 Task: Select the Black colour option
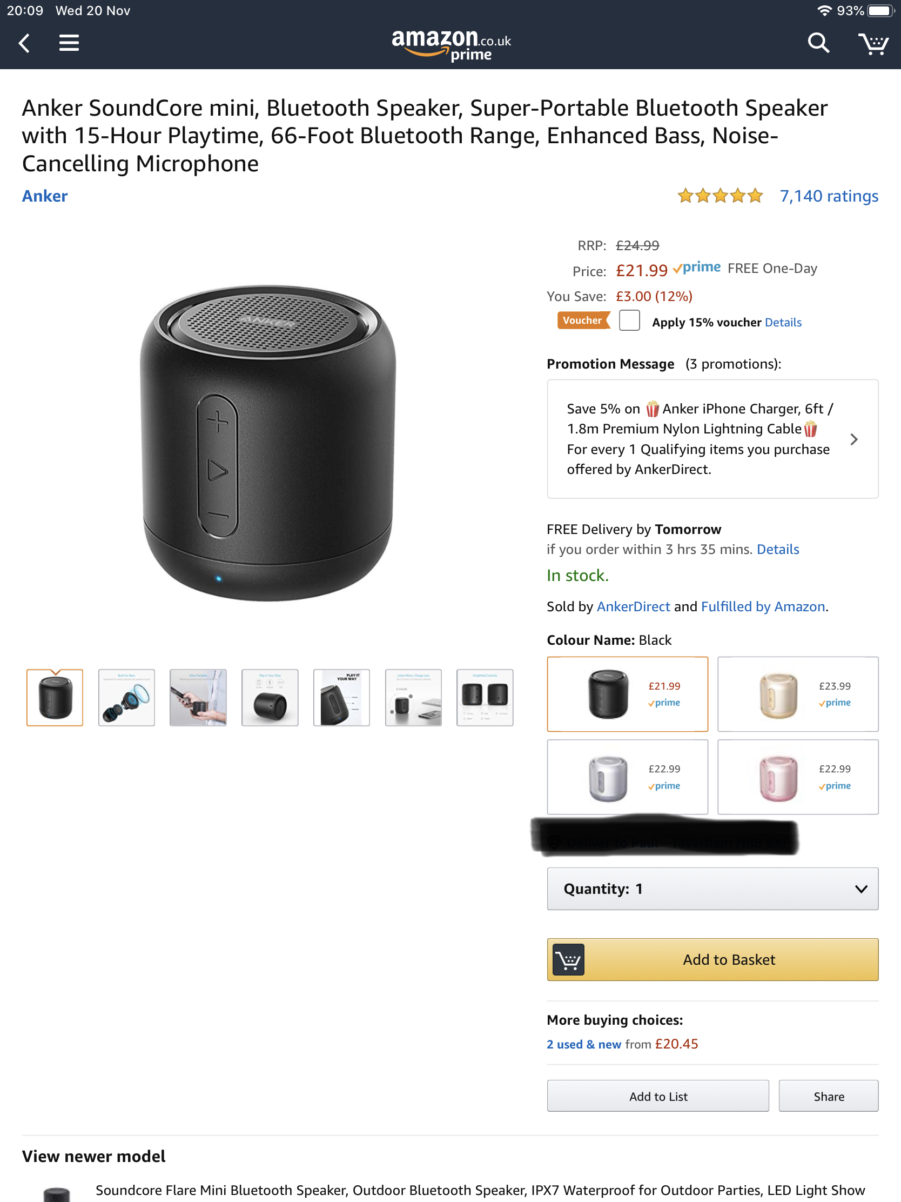pos(627,694)
